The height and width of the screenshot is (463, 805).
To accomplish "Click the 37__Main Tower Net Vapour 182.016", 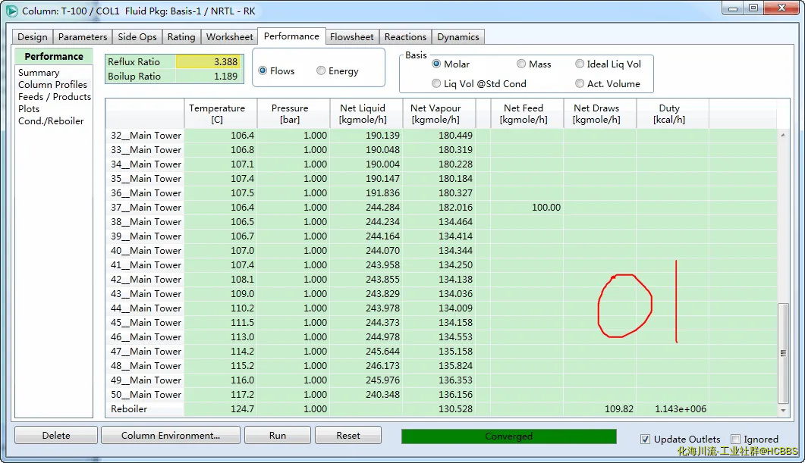I will click(455, 207).
